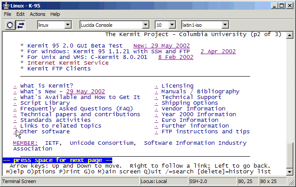This screenshot has width=296, height=187.
Task: Expand the Lucida Console font dropdown
Action: tap(149, 25)
